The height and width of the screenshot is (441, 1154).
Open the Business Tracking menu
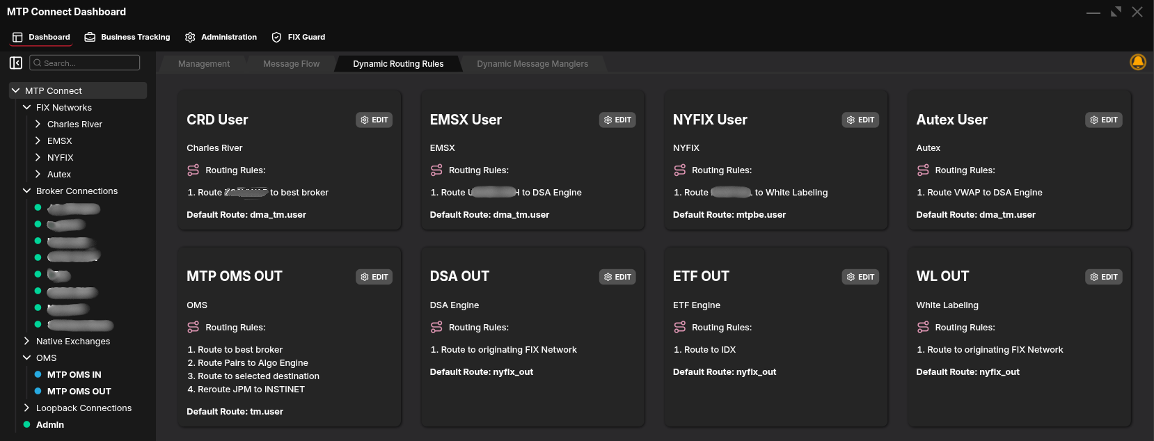[127, 37]
